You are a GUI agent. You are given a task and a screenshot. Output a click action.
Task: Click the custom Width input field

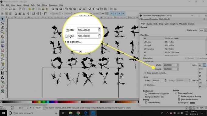[170, 65]
